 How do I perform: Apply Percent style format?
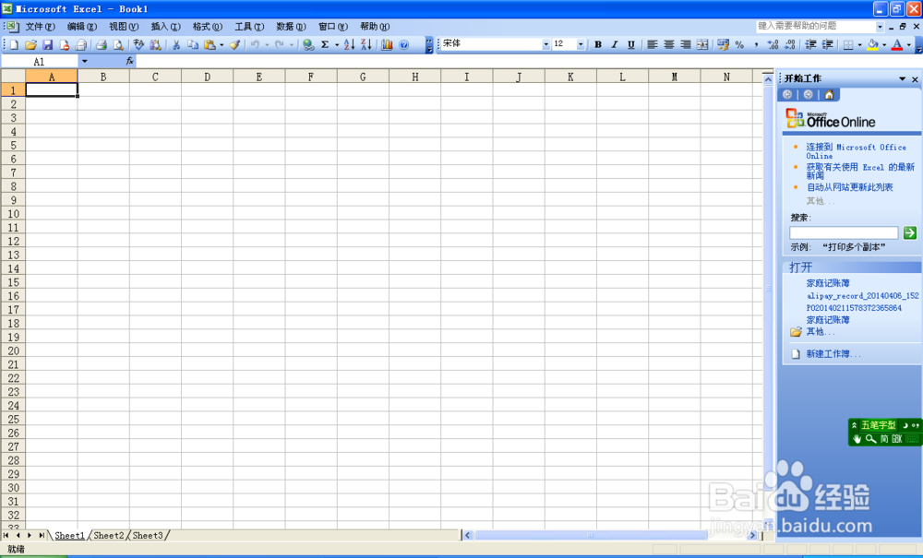739,44
